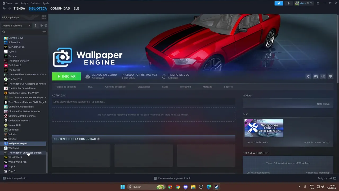
Task: Open the controller configuration icon
Action: coord(315,76)
